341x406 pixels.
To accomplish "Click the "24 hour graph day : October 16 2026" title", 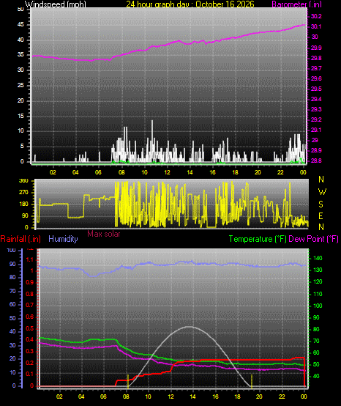I will tap(190, 4).
